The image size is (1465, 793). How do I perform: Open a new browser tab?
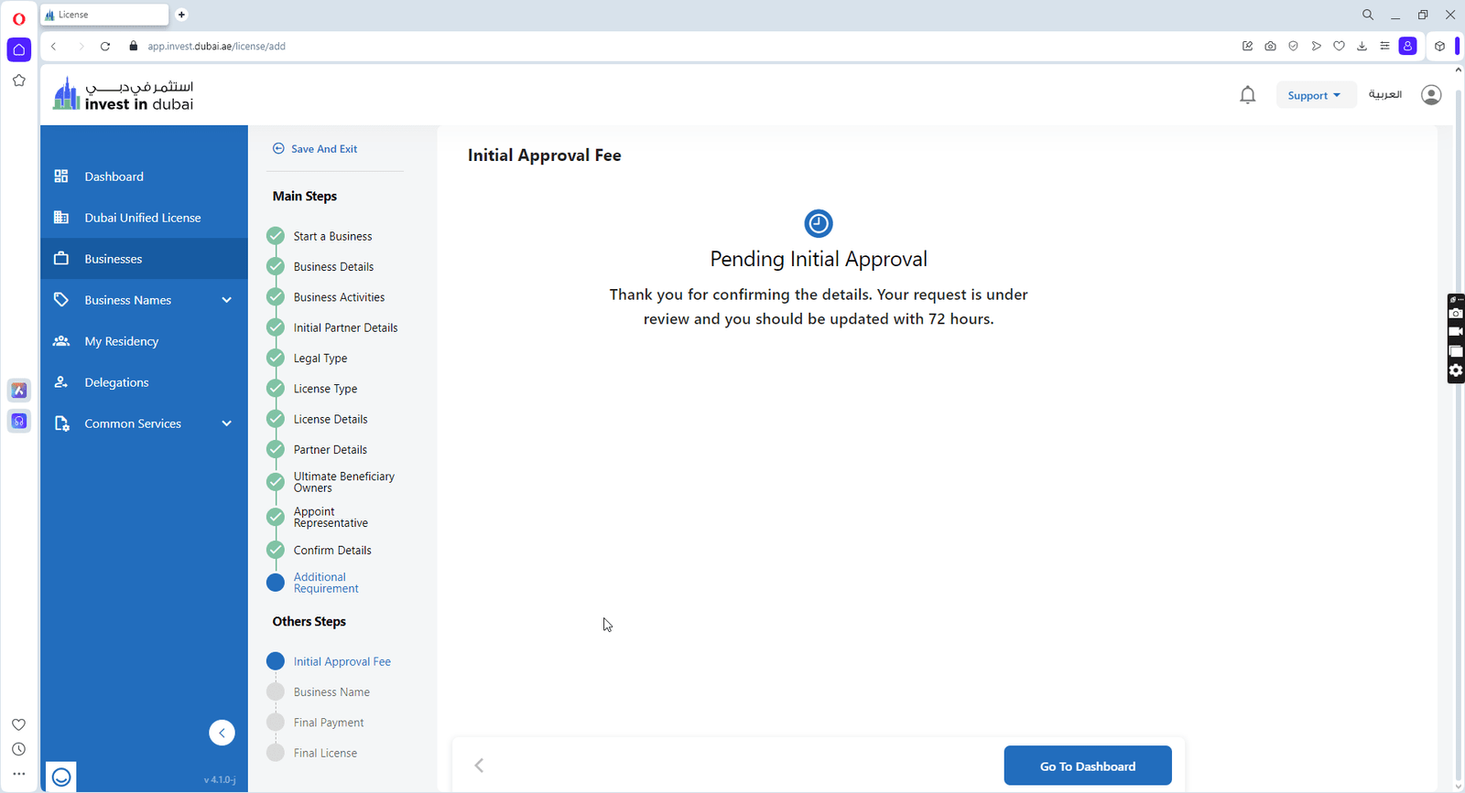click(181, 15)
